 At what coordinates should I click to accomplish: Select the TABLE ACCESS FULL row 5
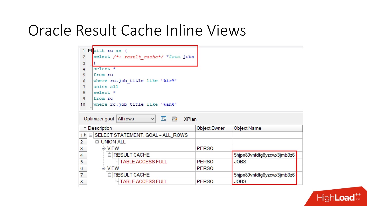point(143,161)
